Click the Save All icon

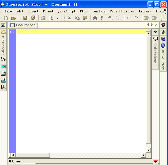33,18
